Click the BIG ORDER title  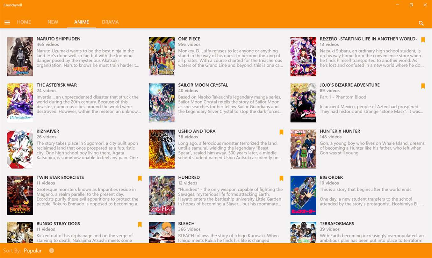click(331, 177)
